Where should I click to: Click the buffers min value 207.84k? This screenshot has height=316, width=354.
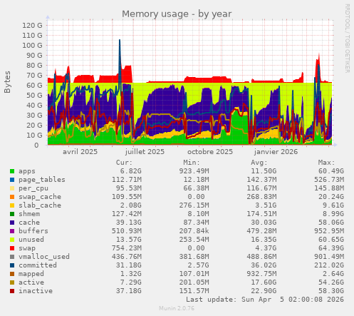tap(194, 231)
